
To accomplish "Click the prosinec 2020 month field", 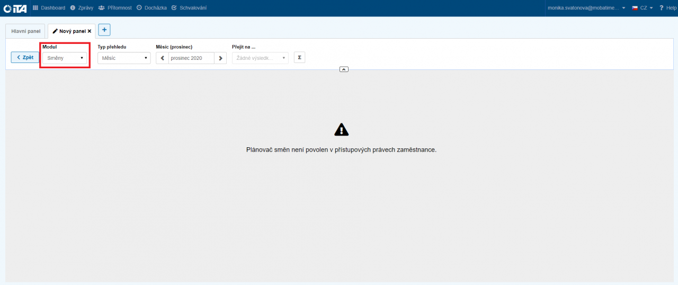I will tap(191, 58).
